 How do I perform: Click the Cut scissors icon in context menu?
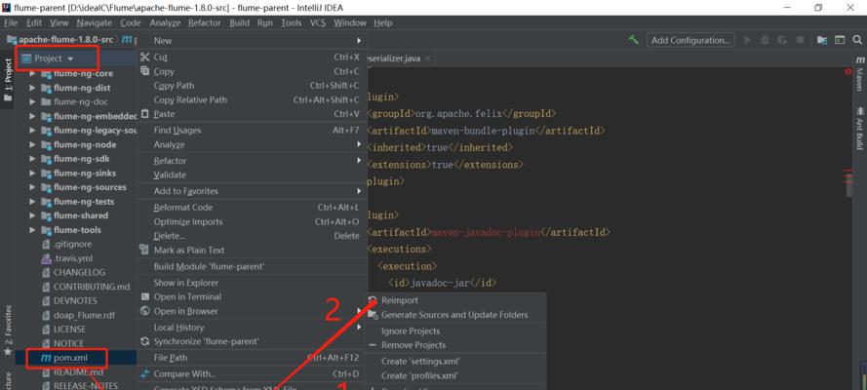145,57
